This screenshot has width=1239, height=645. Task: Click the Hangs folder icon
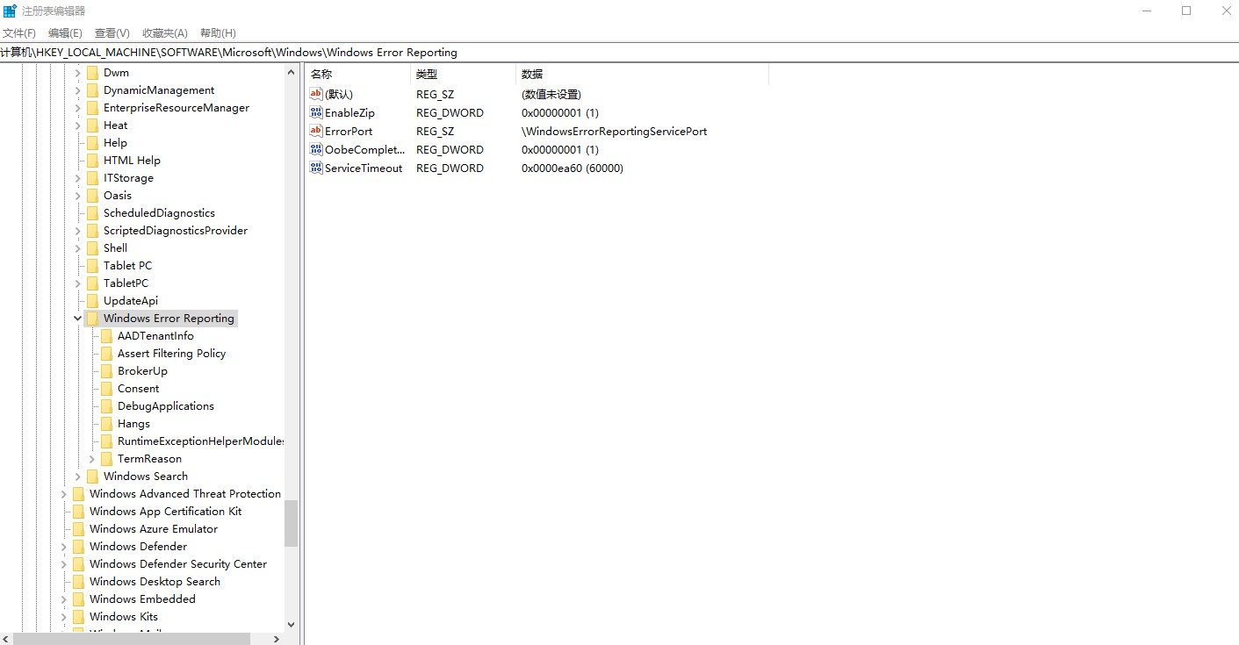coord(106,423)
